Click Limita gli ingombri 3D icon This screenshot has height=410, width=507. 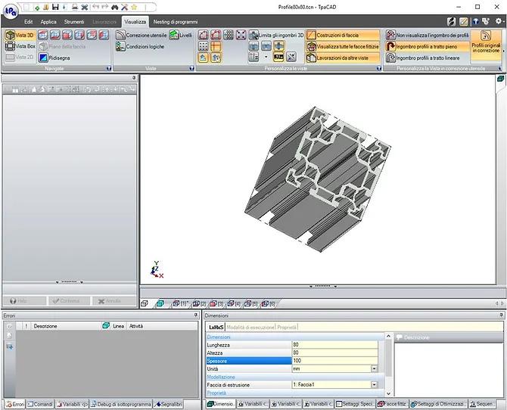(253, 35)
